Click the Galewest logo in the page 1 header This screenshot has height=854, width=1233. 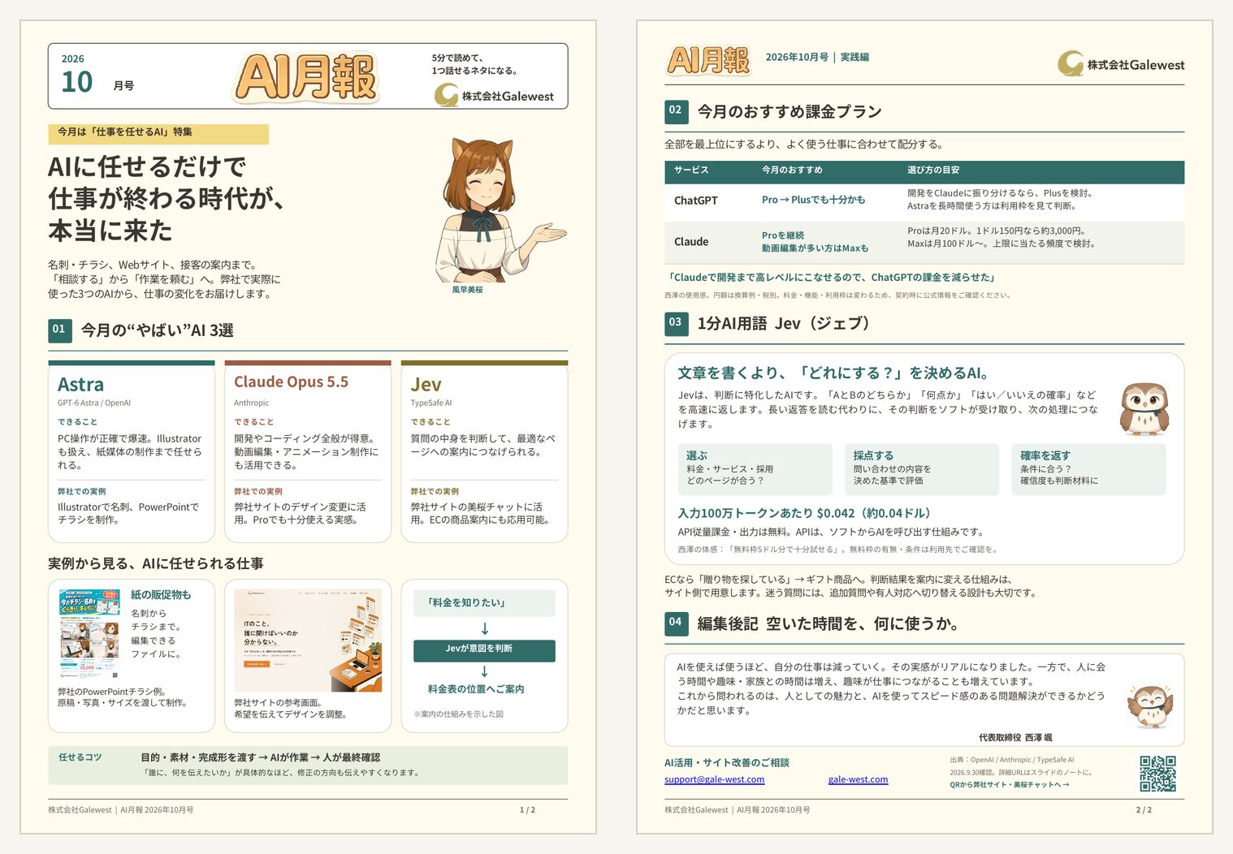[494, 96]
